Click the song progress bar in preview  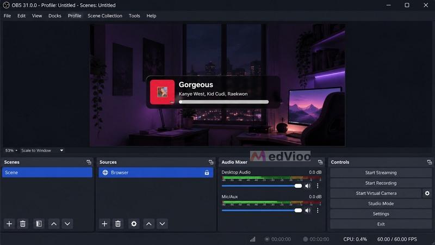point(223,102)
